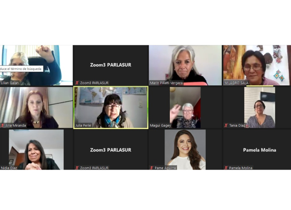This screenshot has width=291, height=210.
Task: Click the Julia Perié name label
Action: tap(83, 125)
